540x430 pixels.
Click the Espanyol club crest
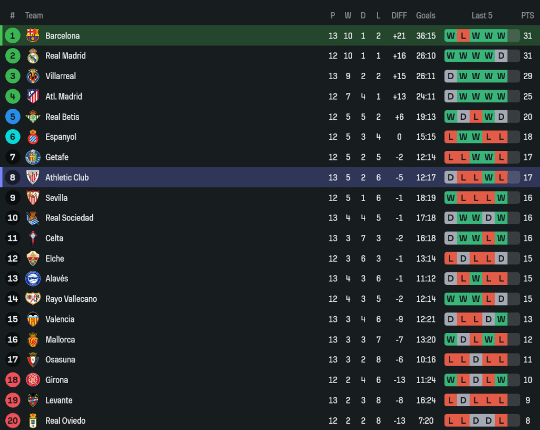[x=33, y=137]
